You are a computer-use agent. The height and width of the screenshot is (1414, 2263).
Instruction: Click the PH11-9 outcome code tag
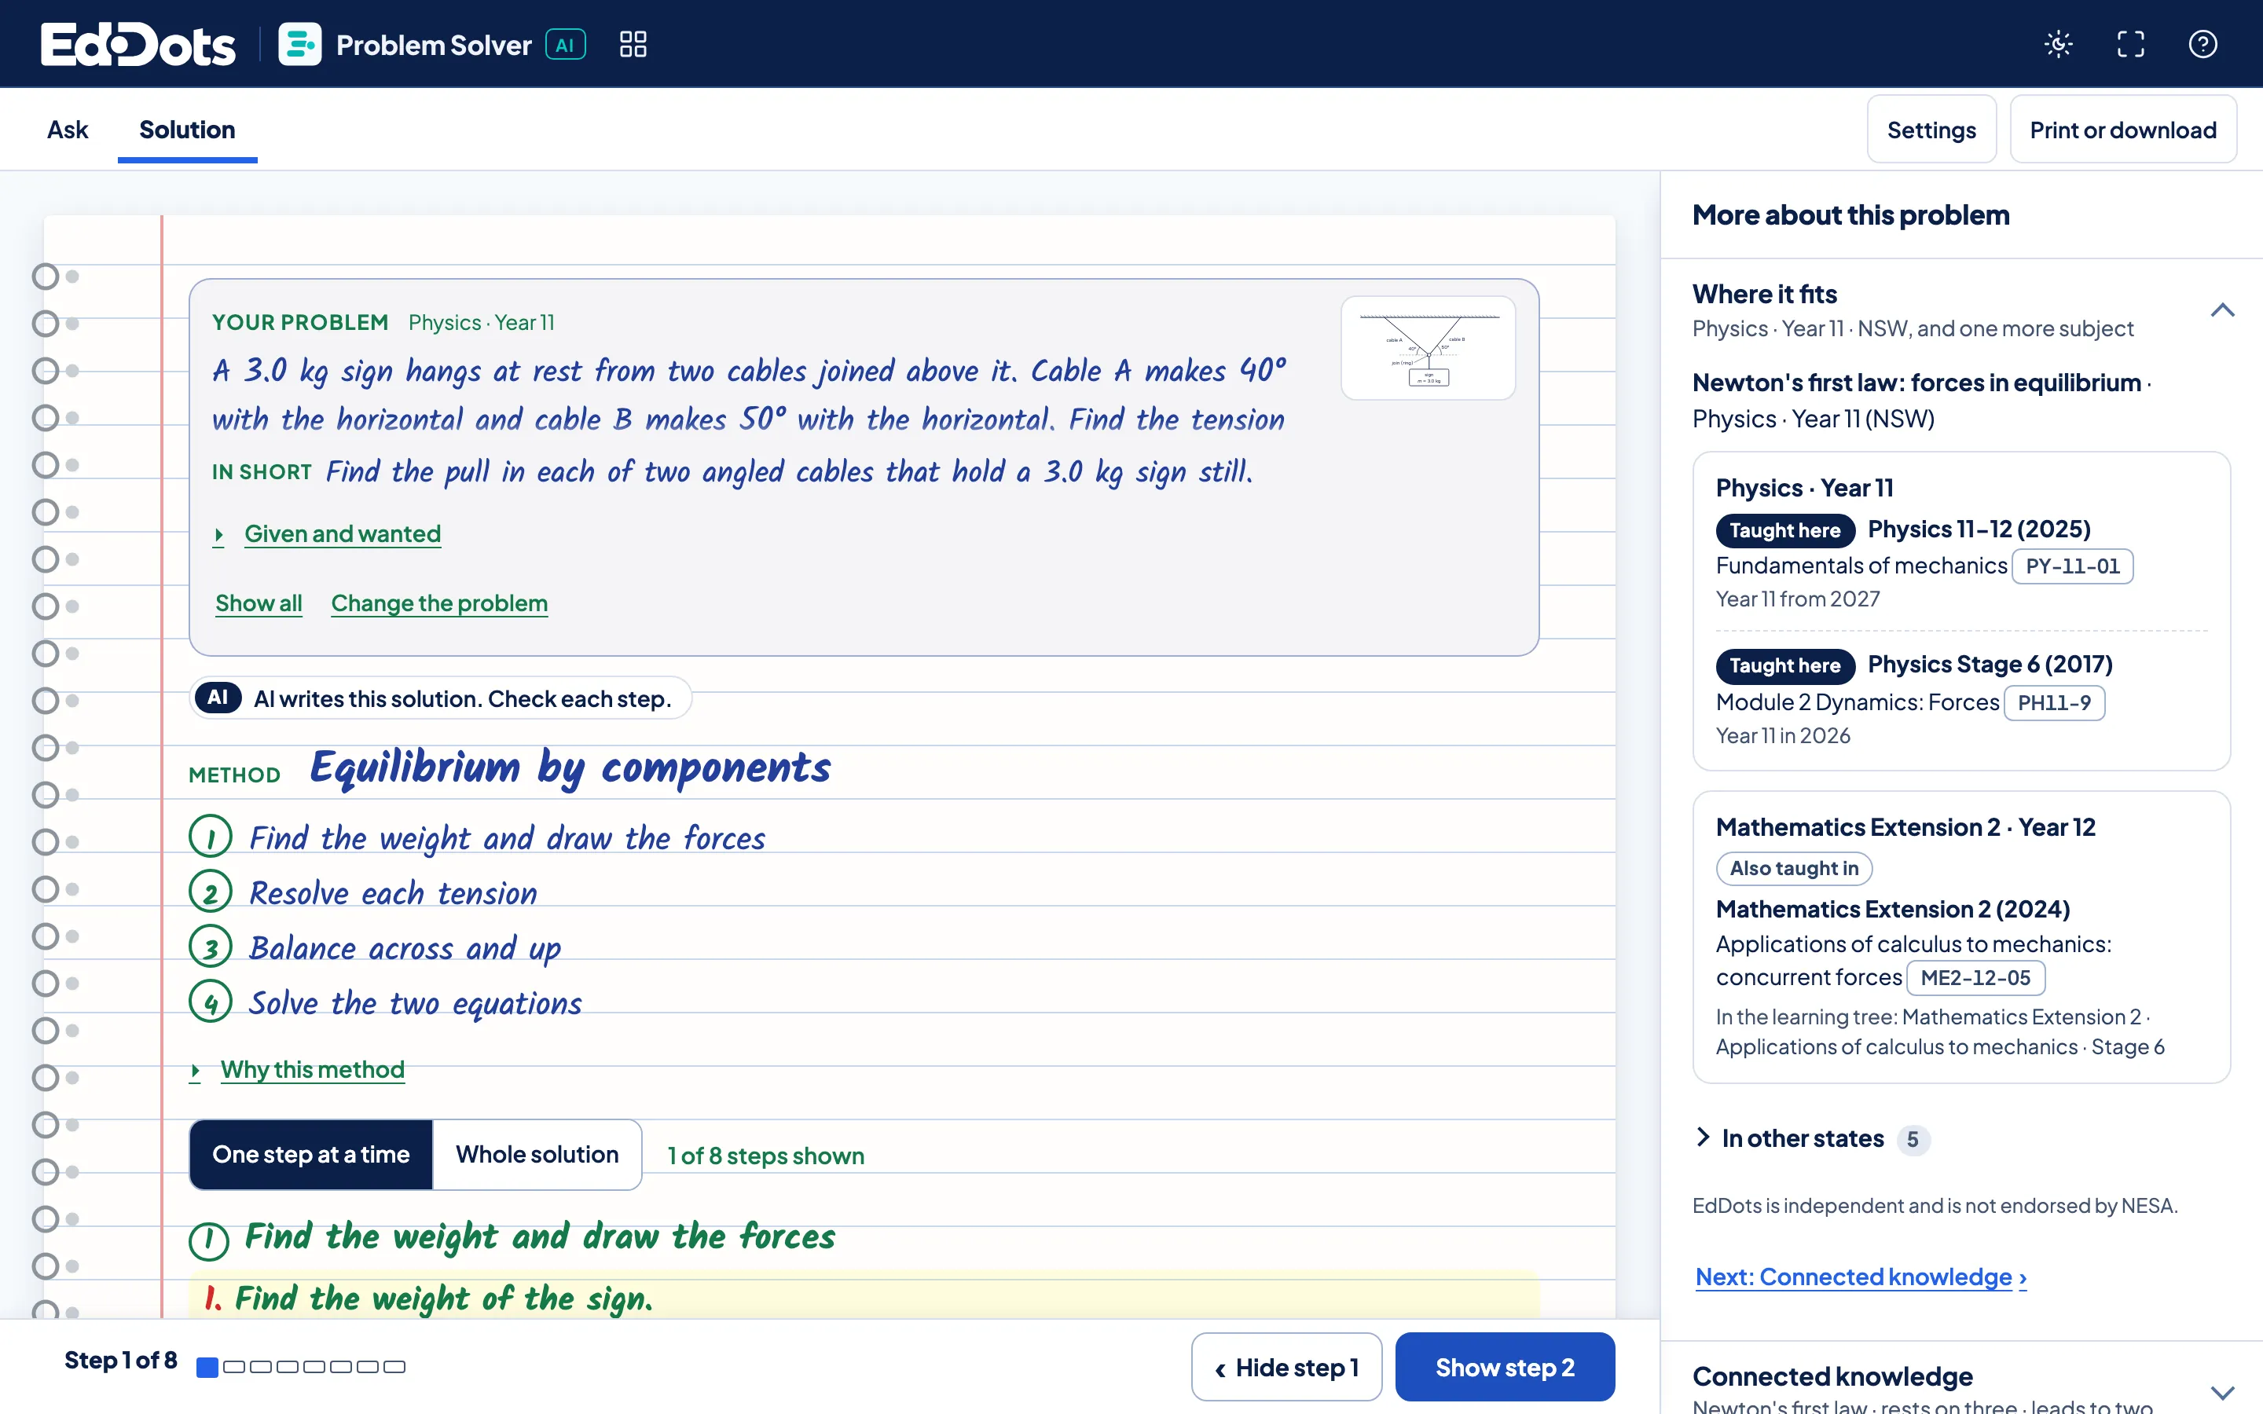[x=2053, y=703]
